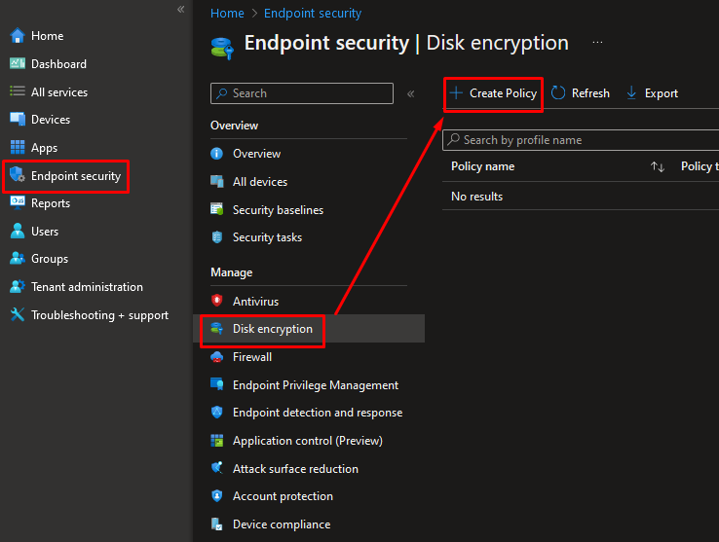The width and height of the screenshot is (719, 542).
Task: Open Troubleshooting + support in sidebar
Action: click(x=99, y=314)
